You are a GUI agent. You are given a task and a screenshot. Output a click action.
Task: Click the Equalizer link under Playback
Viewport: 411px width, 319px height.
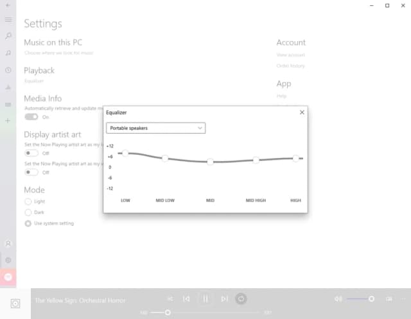[x=34, y=81]
